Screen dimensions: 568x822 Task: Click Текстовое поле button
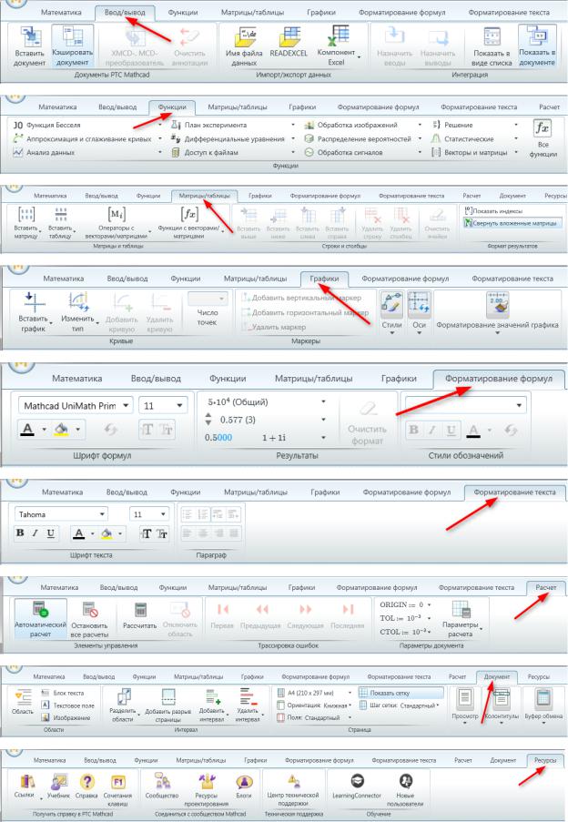tap(67, 705)
